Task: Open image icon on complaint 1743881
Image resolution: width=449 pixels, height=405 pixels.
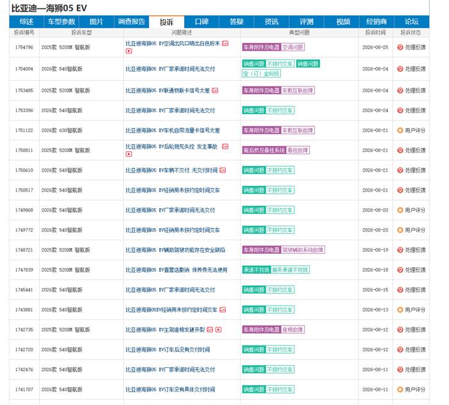Action: pos(223,310)
